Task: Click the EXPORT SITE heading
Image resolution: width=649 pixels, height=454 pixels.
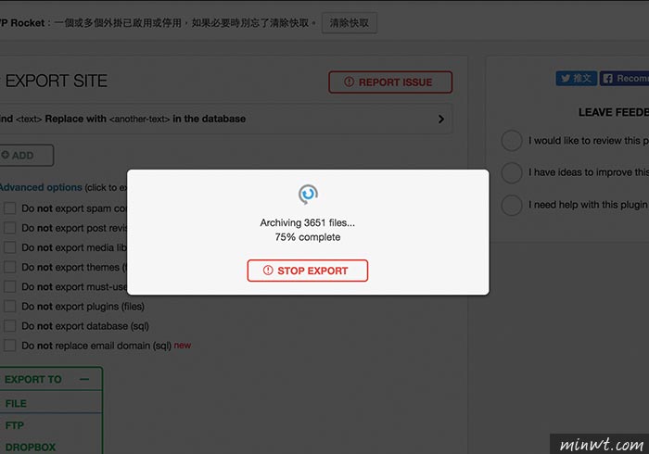Action: click(56, 81)
